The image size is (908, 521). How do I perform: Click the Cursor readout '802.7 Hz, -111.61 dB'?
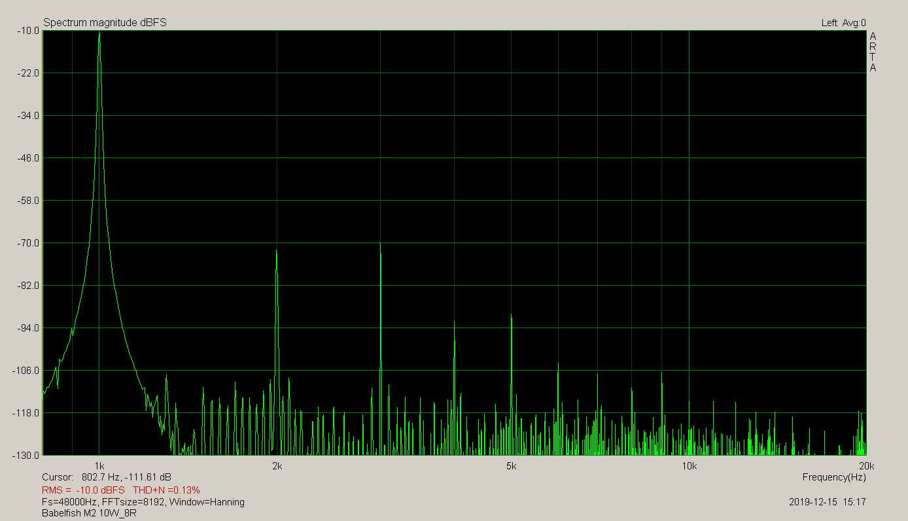click(126, 477)
